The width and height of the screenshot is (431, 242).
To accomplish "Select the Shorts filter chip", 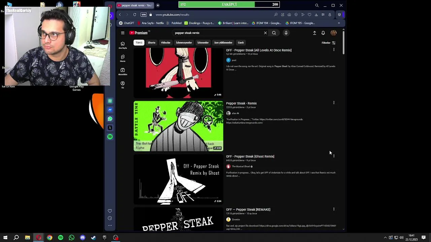I will click(x=152, y=43).
